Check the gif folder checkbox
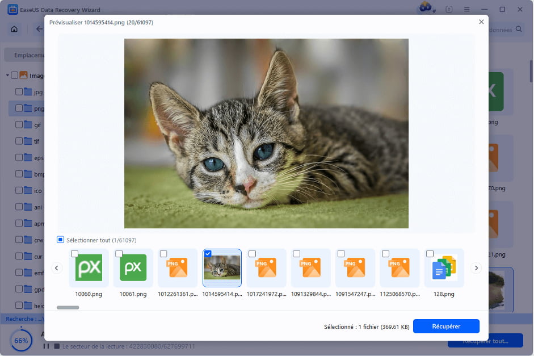This screenshot has width=534, height=356. click(x=19, y=125)
